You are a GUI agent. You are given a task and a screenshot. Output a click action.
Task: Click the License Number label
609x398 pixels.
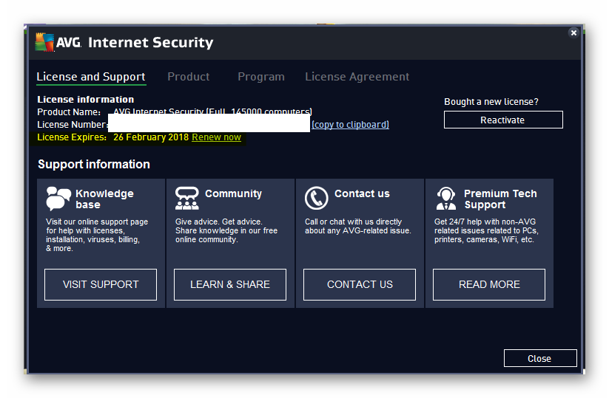[x=73, y=124]
